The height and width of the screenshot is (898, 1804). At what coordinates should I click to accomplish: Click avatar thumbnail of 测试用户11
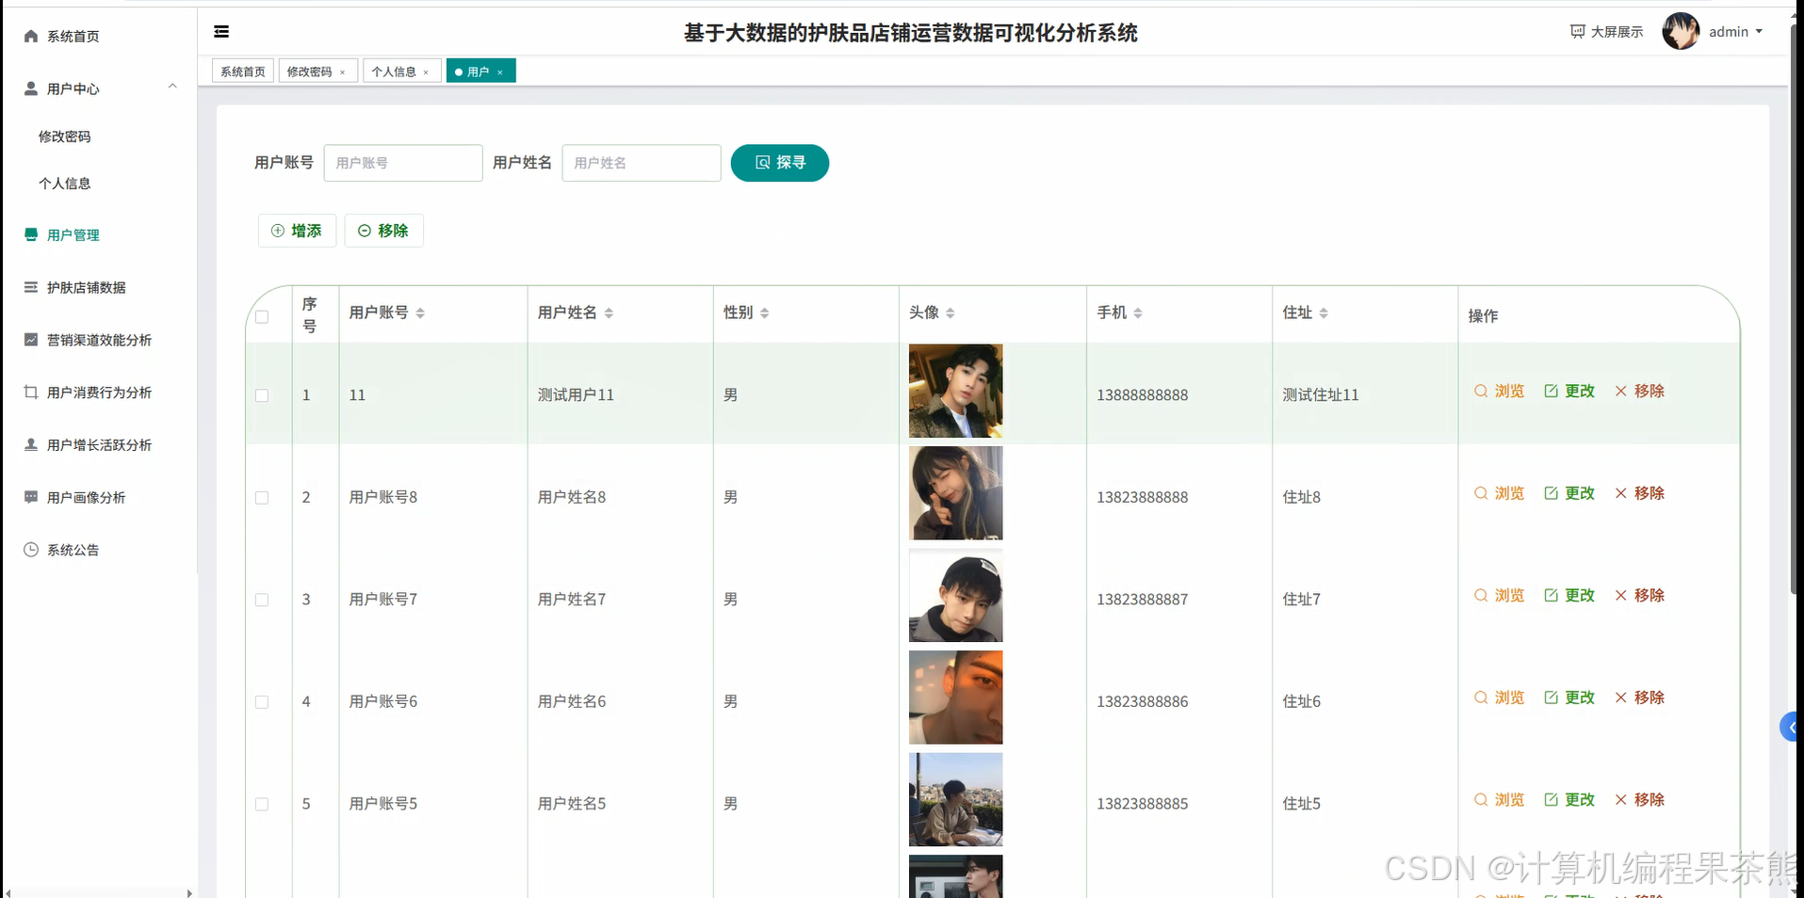(x=955, y=391)
